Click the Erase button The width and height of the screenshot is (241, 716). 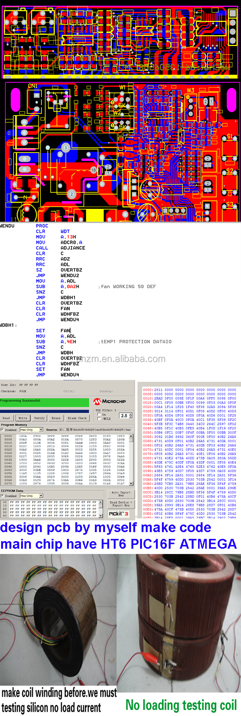click(56, 418)
